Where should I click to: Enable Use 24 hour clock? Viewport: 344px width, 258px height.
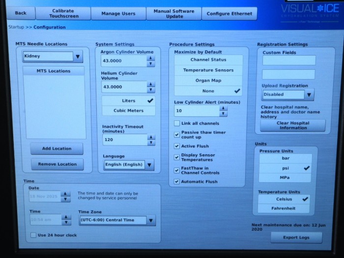pyautogui.click(x=33, y=235)
